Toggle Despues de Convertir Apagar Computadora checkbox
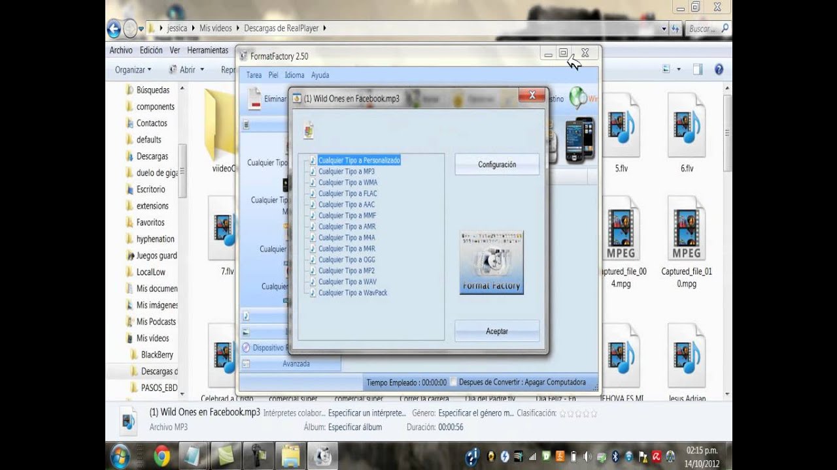 (x=454, y=383)
